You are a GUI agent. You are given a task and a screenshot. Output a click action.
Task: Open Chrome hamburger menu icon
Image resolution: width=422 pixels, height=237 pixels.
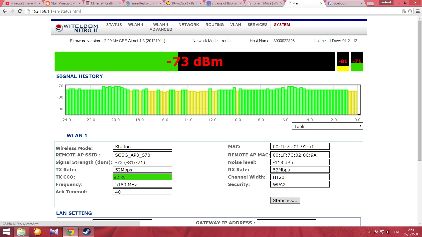[x=418, y=11]
